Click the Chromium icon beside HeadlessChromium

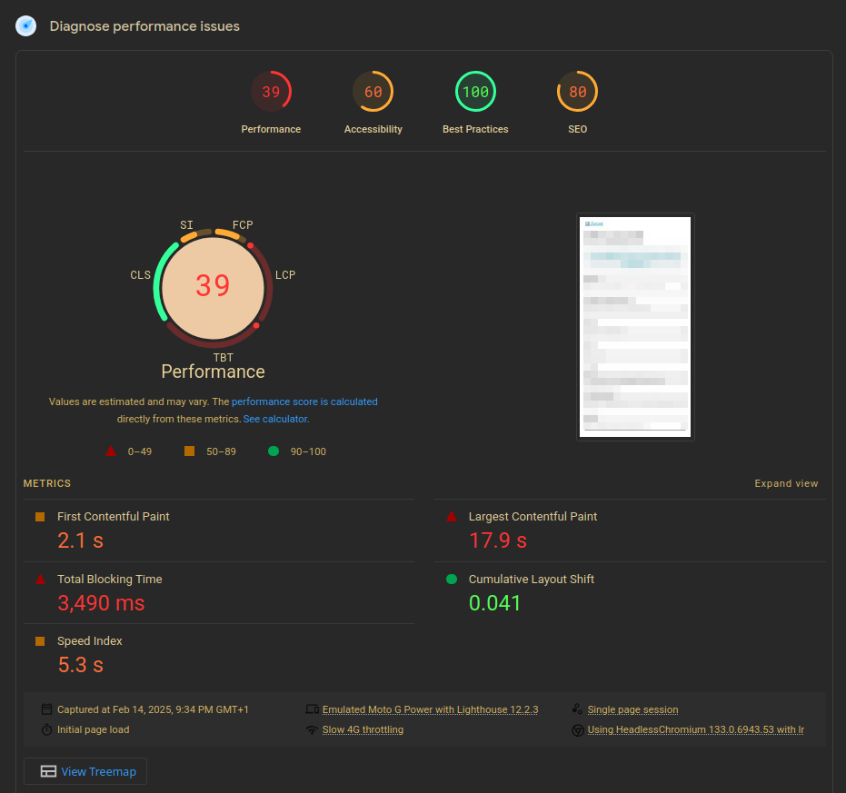coord(577,730)
